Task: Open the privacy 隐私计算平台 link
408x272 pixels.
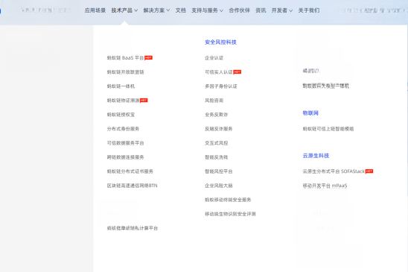Action: coord(133,228)
